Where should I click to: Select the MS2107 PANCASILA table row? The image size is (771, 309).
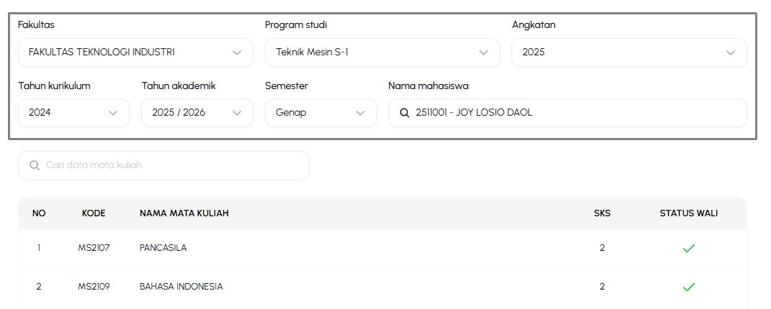(x=383, y=248)
